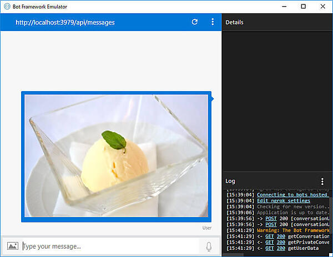The height and width of the screenshot is (257, 333).
Task: Open the ice cream image attachment
Action: (x=116, y=157)
